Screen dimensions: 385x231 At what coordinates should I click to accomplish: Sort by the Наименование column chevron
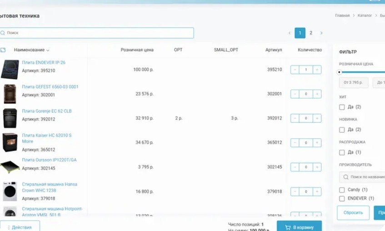coord(48,50)
